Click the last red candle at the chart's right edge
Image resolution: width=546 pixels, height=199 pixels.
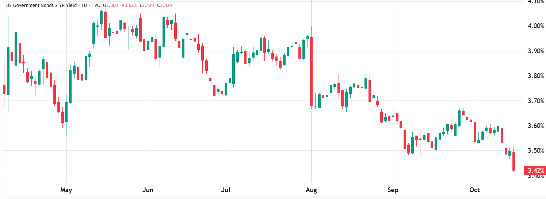click(514, 161)
